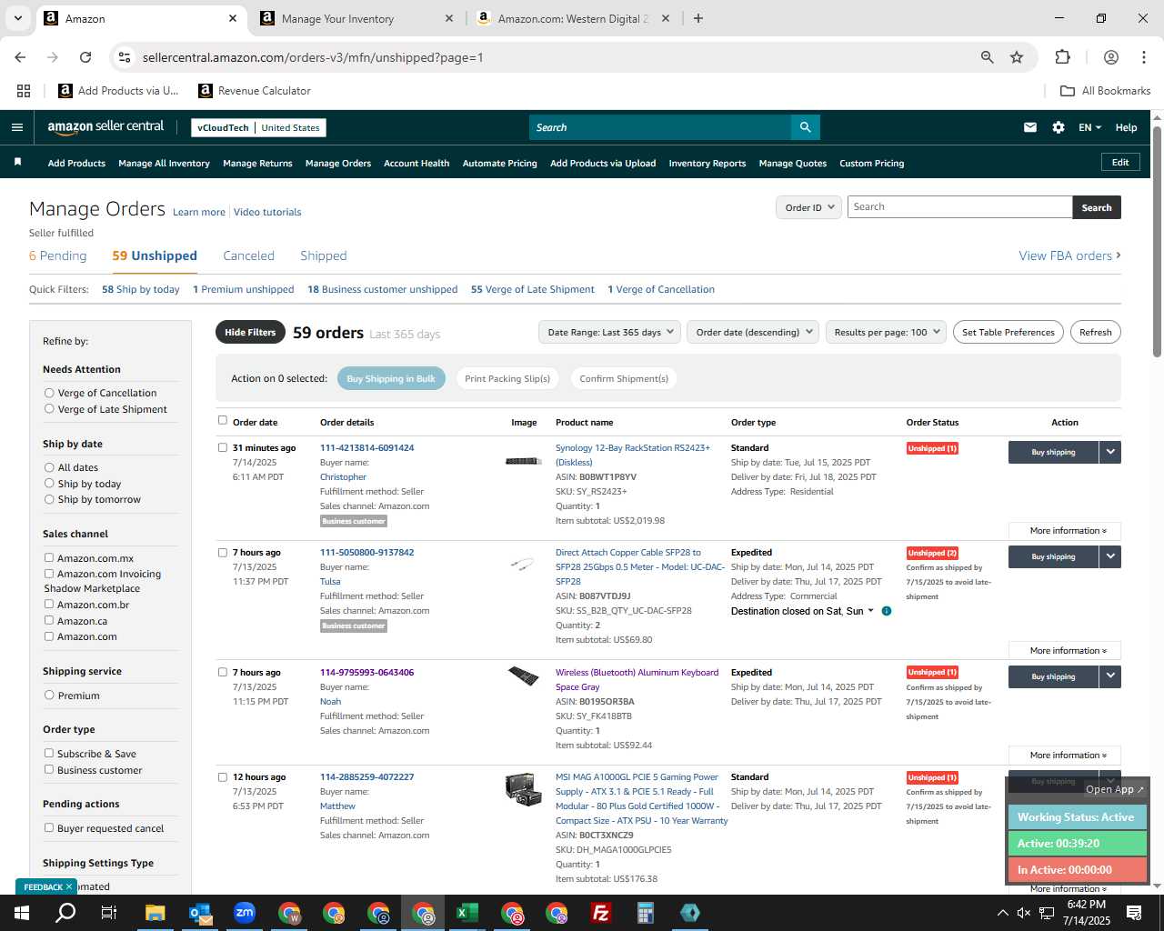Open the Windows Start menu

click(x=22, y=913)
